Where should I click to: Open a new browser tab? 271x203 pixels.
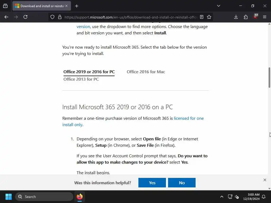point(76,6)
